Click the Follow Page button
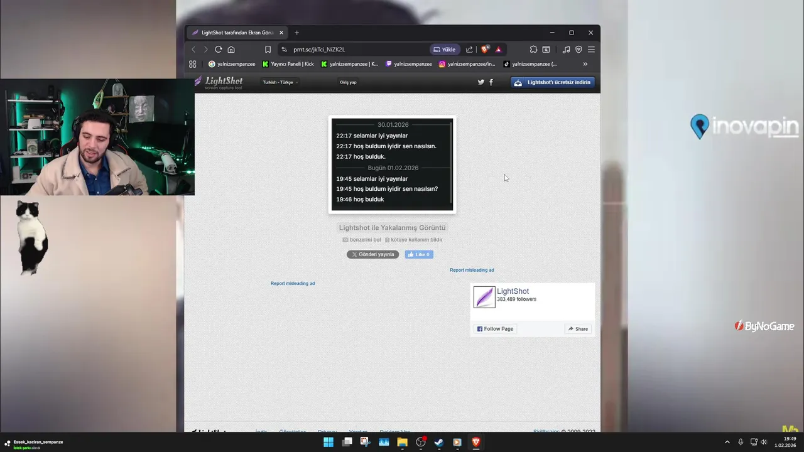804x452 pixels. point(495,329)
